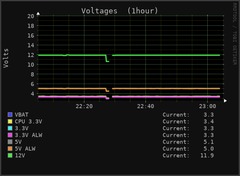Click the green 12V line dip near 10.6

107,61
